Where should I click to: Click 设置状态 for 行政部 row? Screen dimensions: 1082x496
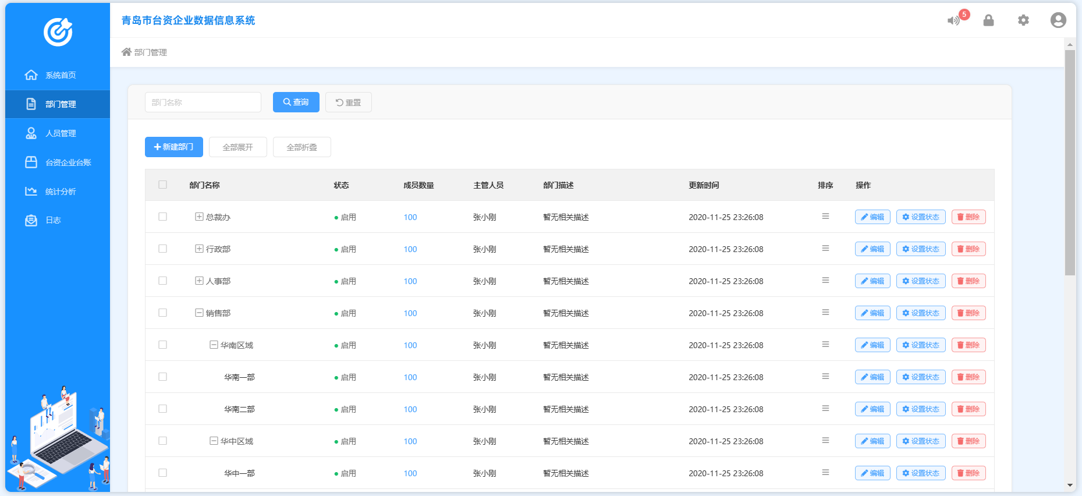click(x=921, y=249)
